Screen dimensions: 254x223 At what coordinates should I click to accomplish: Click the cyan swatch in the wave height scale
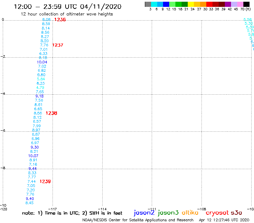(x=154, y=4)
